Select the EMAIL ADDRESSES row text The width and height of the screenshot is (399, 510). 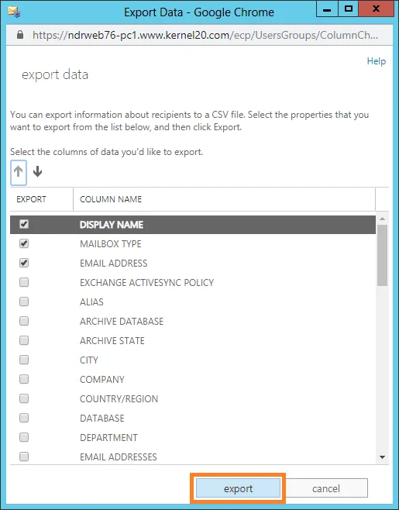pos(119,457)
